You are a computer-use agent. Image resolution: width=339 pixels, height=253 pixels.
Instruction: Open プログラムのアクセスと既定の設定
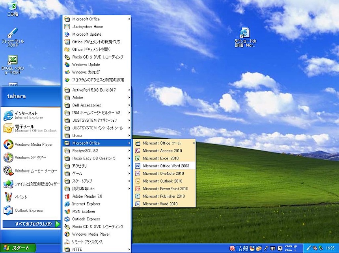97,80
